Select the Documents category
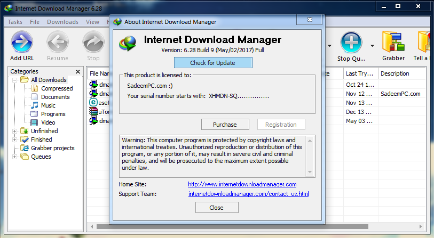This screenshot has width=434, height=238. [x=56, y=97]
